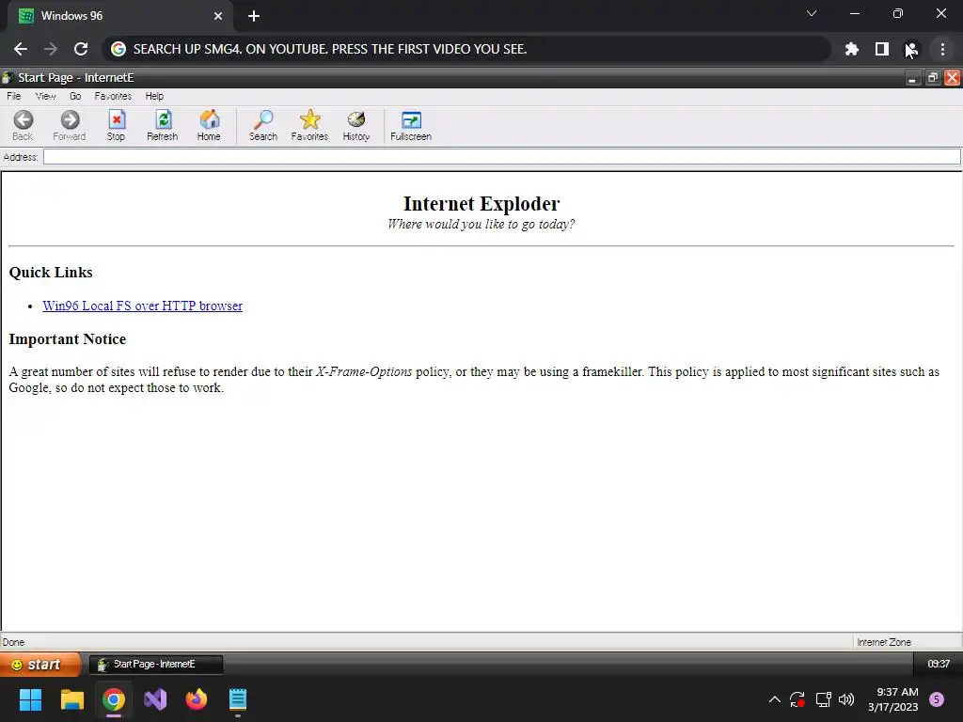Open Chrome tab search chevron
Viewport: 963px width, 722px height.
[x=812, y=13]
